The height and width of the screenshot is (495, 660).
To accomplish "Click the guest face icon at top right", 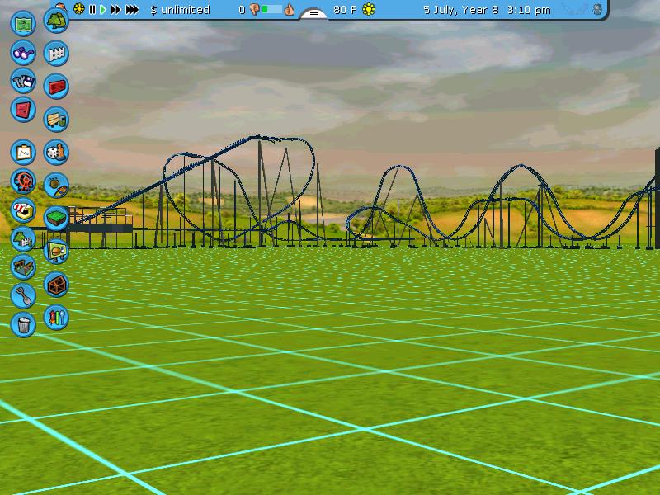I will tap(597, 9).
